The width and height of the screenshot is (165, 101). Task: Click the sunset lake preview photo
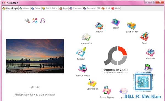click(35, 56)
